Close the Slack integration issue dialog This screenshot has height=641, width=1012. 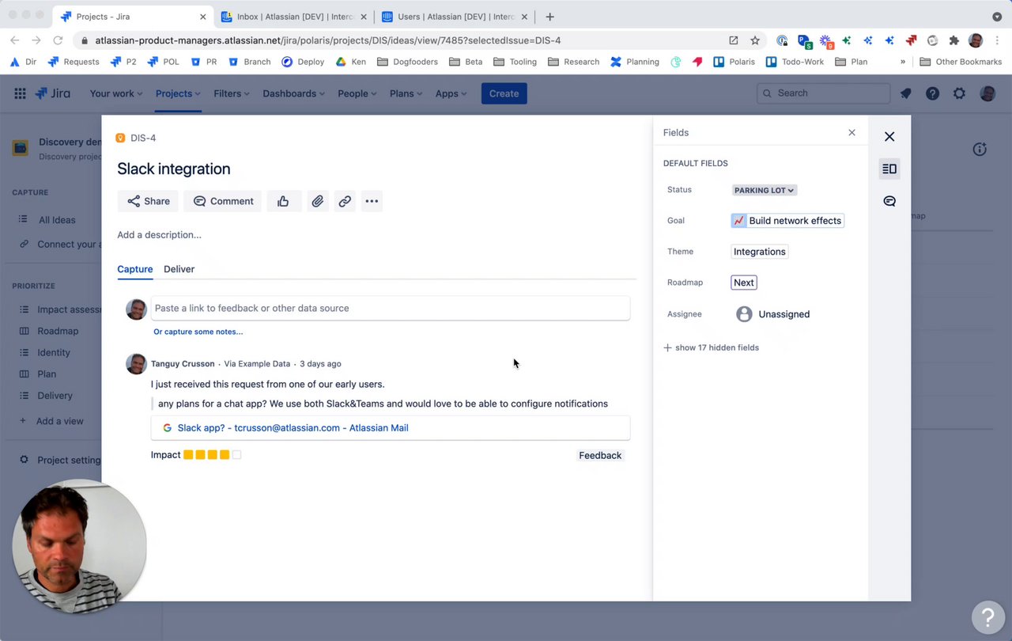click(889, 136)
